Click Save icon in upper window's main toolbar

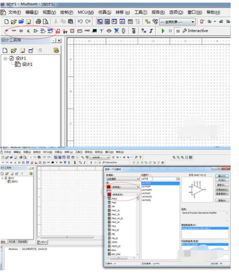click(29, 22)
